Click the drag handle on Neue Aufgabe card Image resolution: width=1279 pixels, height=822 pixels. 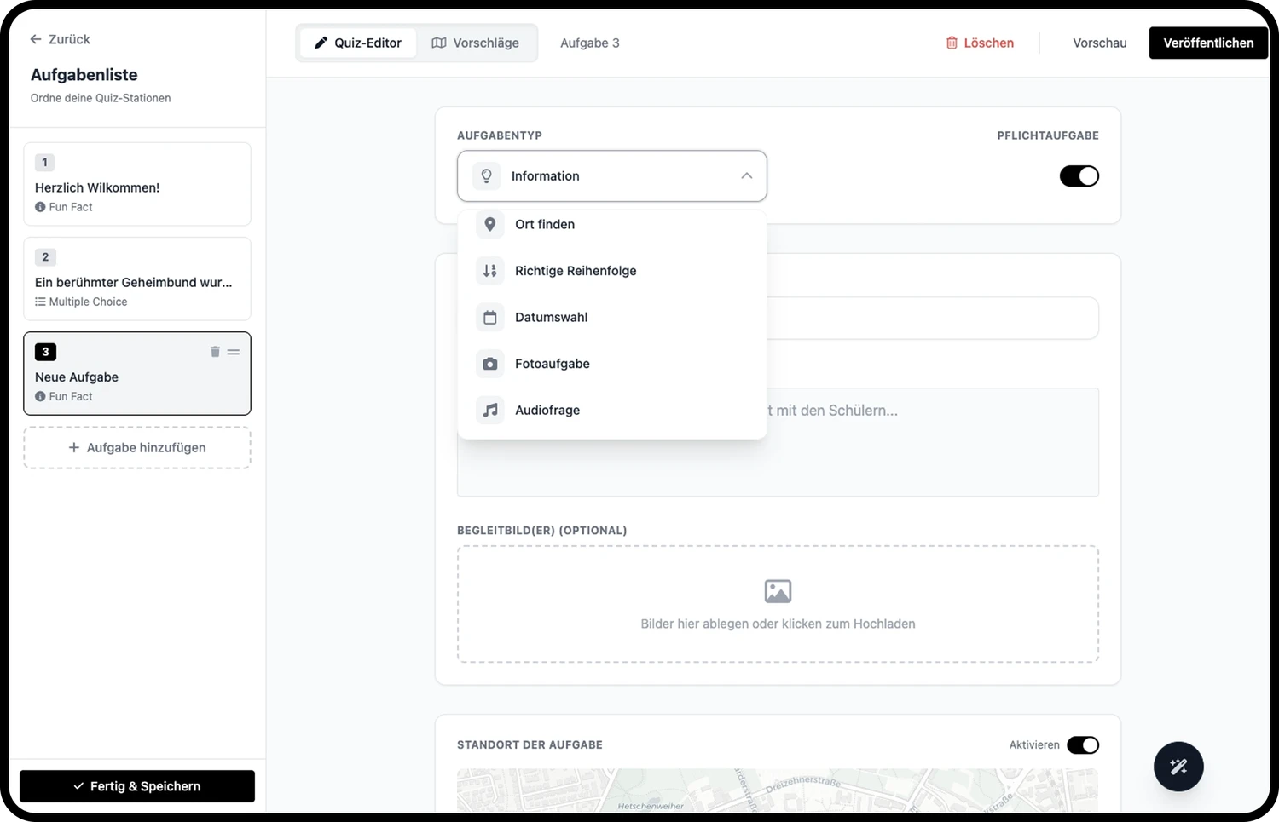234,352
